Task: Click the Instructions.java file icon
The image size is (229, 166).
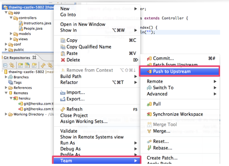Action: click(21, 23)
